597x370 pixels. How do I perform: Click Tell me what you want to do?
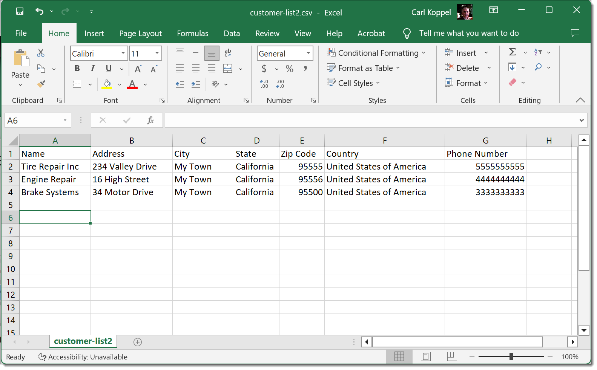[469, 33]
